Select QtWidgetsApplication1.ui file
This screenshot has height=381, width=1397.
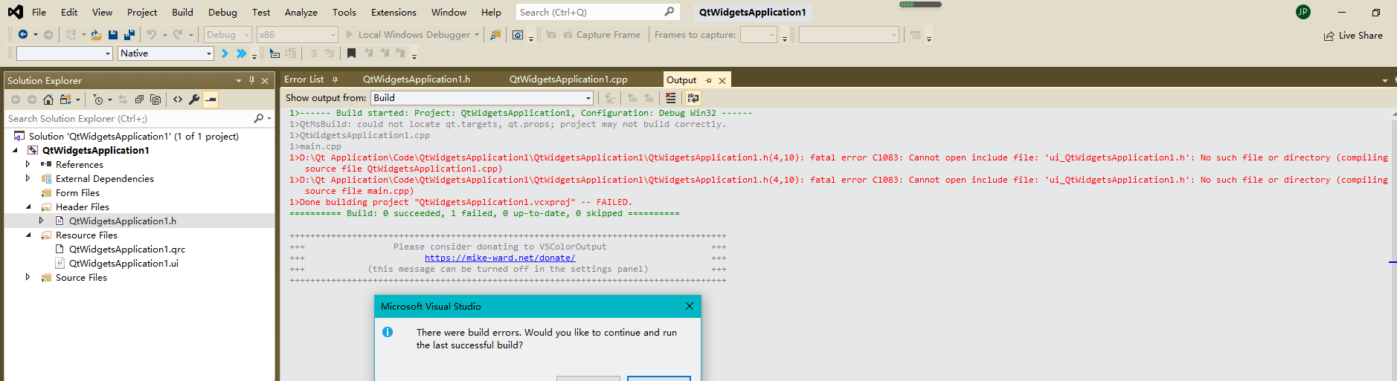(123, 264)
